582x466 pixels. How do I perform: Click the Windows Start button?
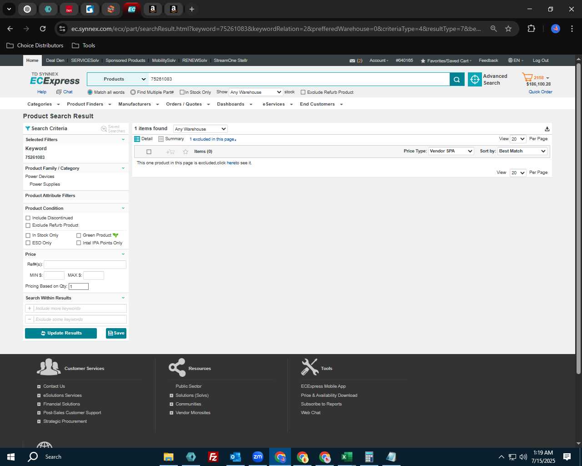[x=11, y=457]
